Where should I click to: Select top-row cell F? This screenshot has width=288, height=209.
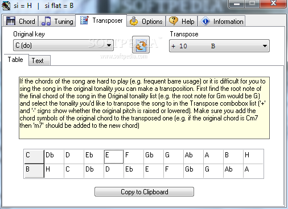pyautogui.click(x=134, y=157)
